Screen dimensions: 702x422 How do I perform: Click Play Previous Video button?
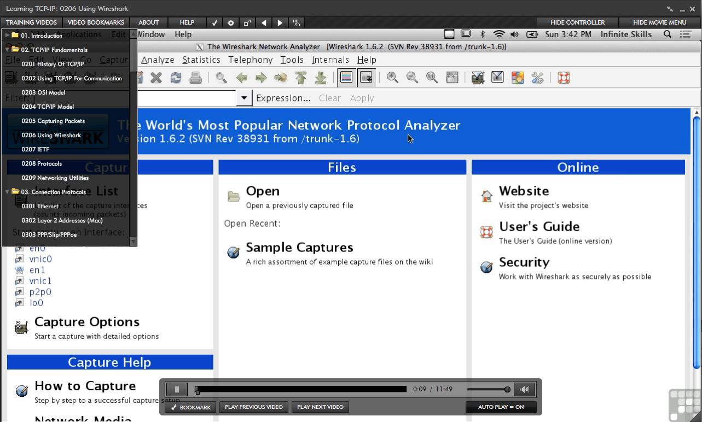coord(254,407)
